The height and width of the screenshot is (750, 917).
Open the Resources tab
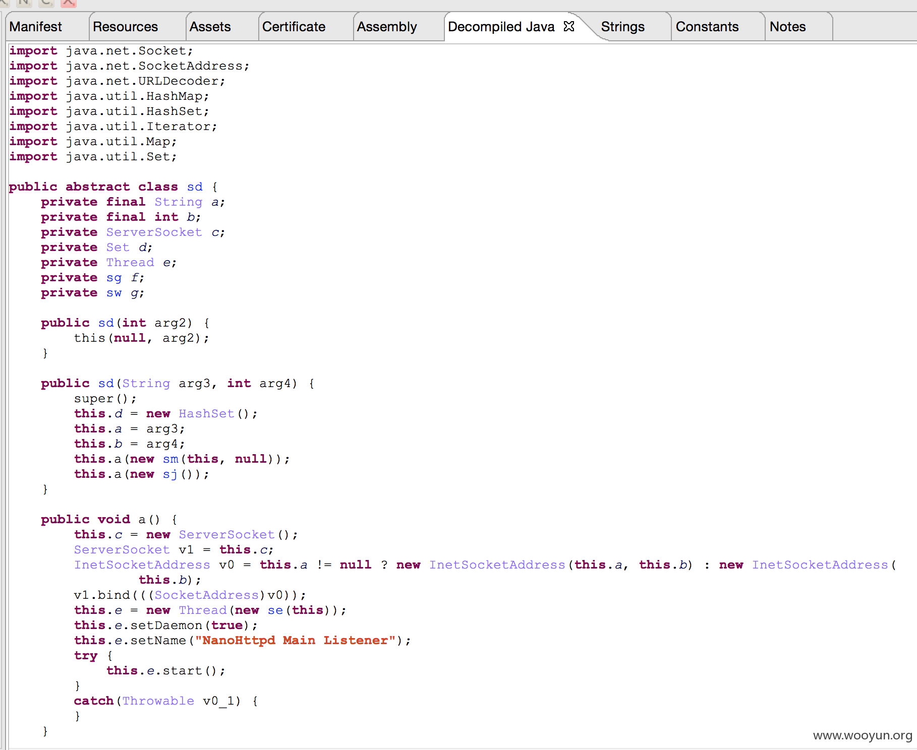click(126, 27)
